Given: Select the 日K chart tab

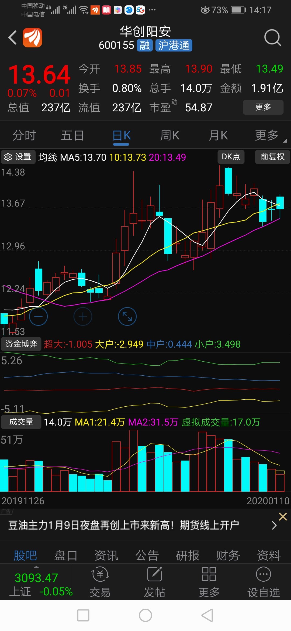Looking at the screenshot, I should (122, 135).
